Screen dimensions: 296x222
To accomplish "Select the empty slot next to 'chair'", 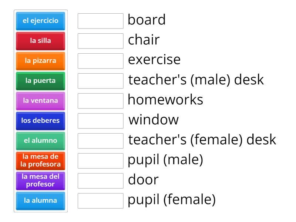I will pyautogui.click(x=101, y=41).
